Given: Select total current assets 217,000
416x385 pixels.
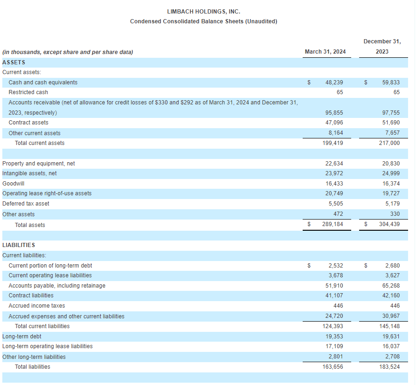Looking at the screenshot, I should pyautogui.click(x=389, y=143).
